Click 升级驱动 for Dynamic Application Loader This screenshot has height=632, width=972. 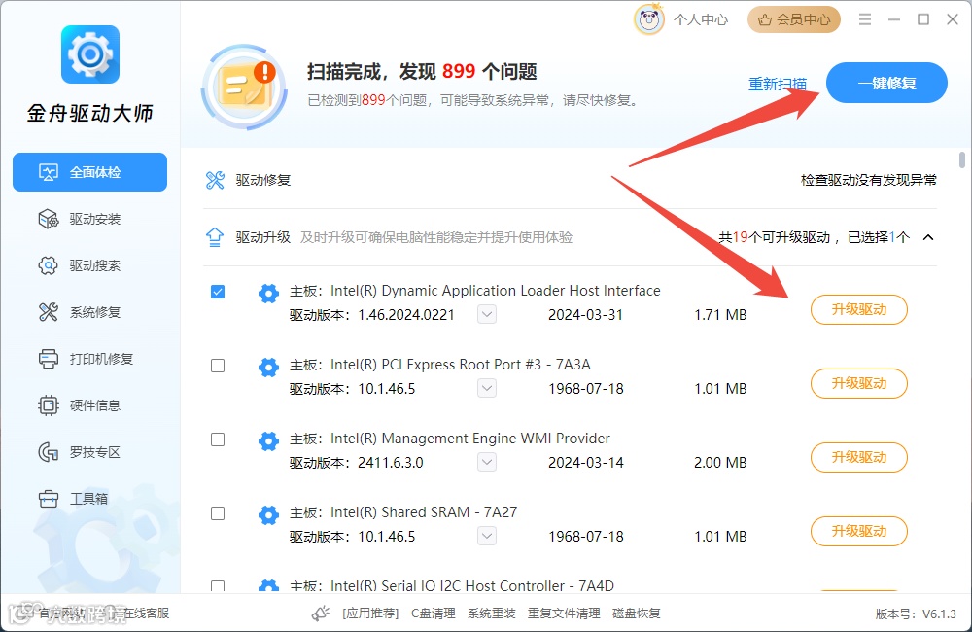[859, 309]
